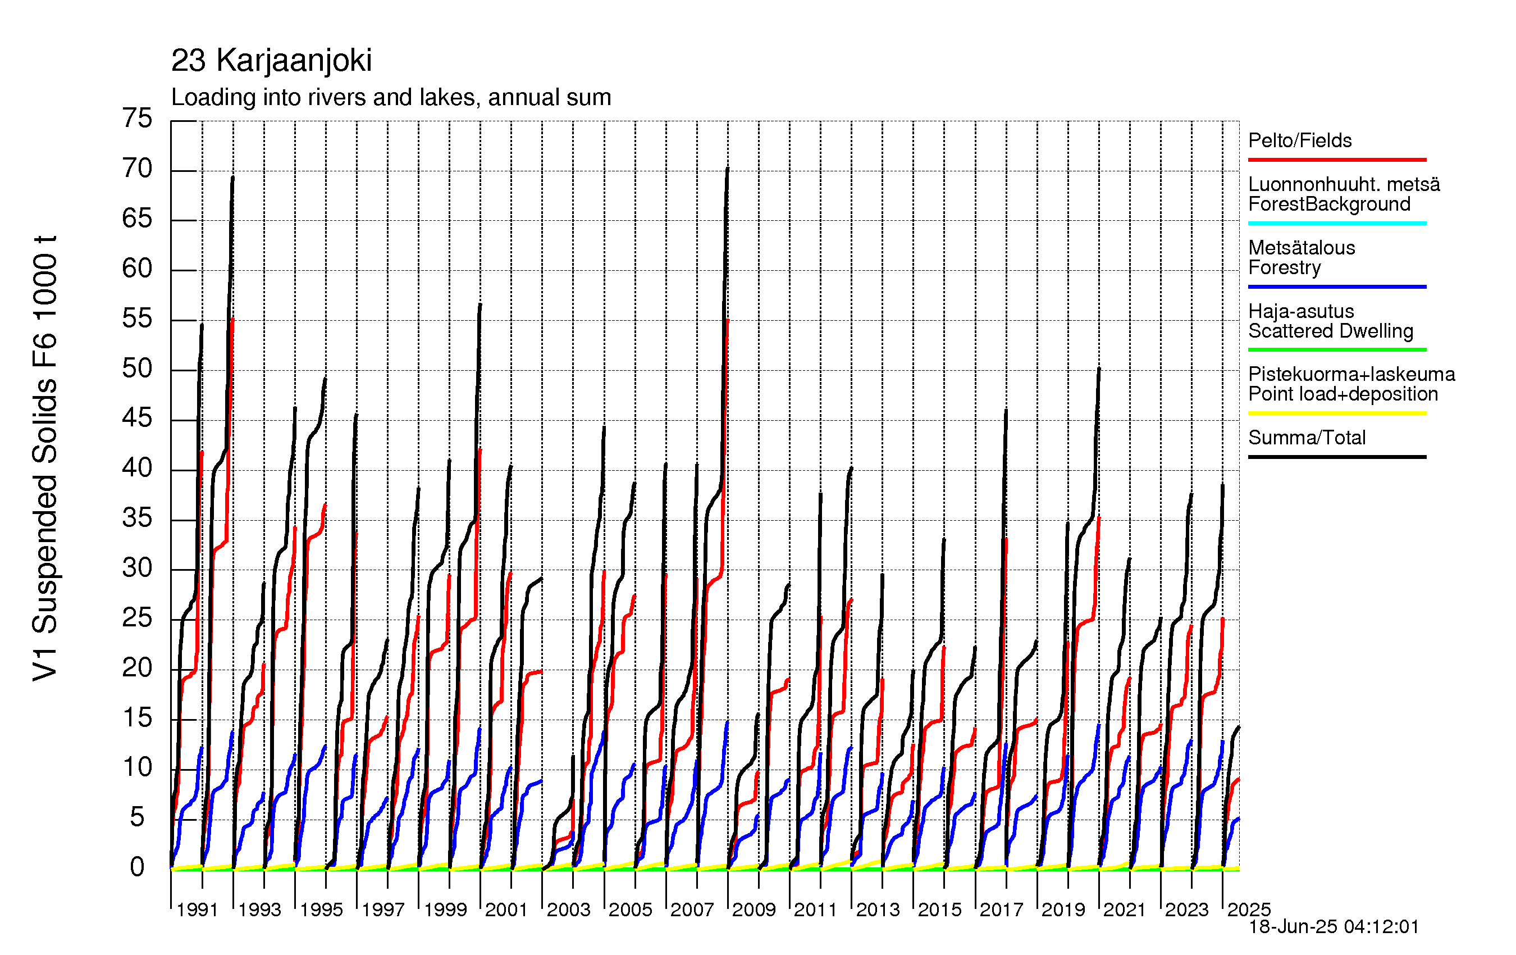Click the subtitle about annual sum loading

(x=391, y=98)
